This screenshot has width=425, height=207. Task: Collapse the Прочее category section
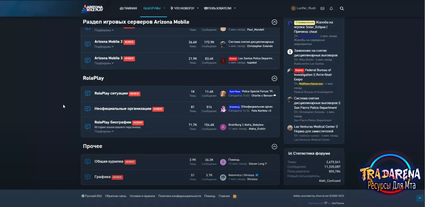[274, 146]
